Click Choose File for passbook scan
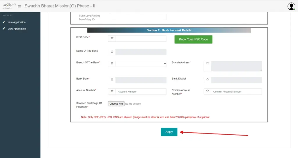 116,104
